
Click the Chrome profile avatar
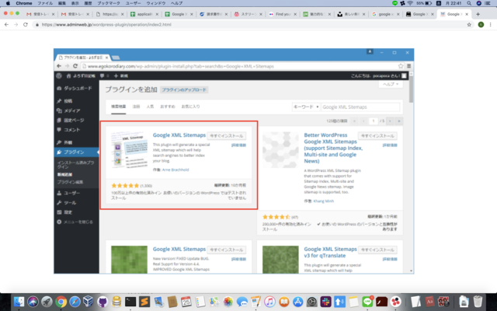[x=481, y=24]
